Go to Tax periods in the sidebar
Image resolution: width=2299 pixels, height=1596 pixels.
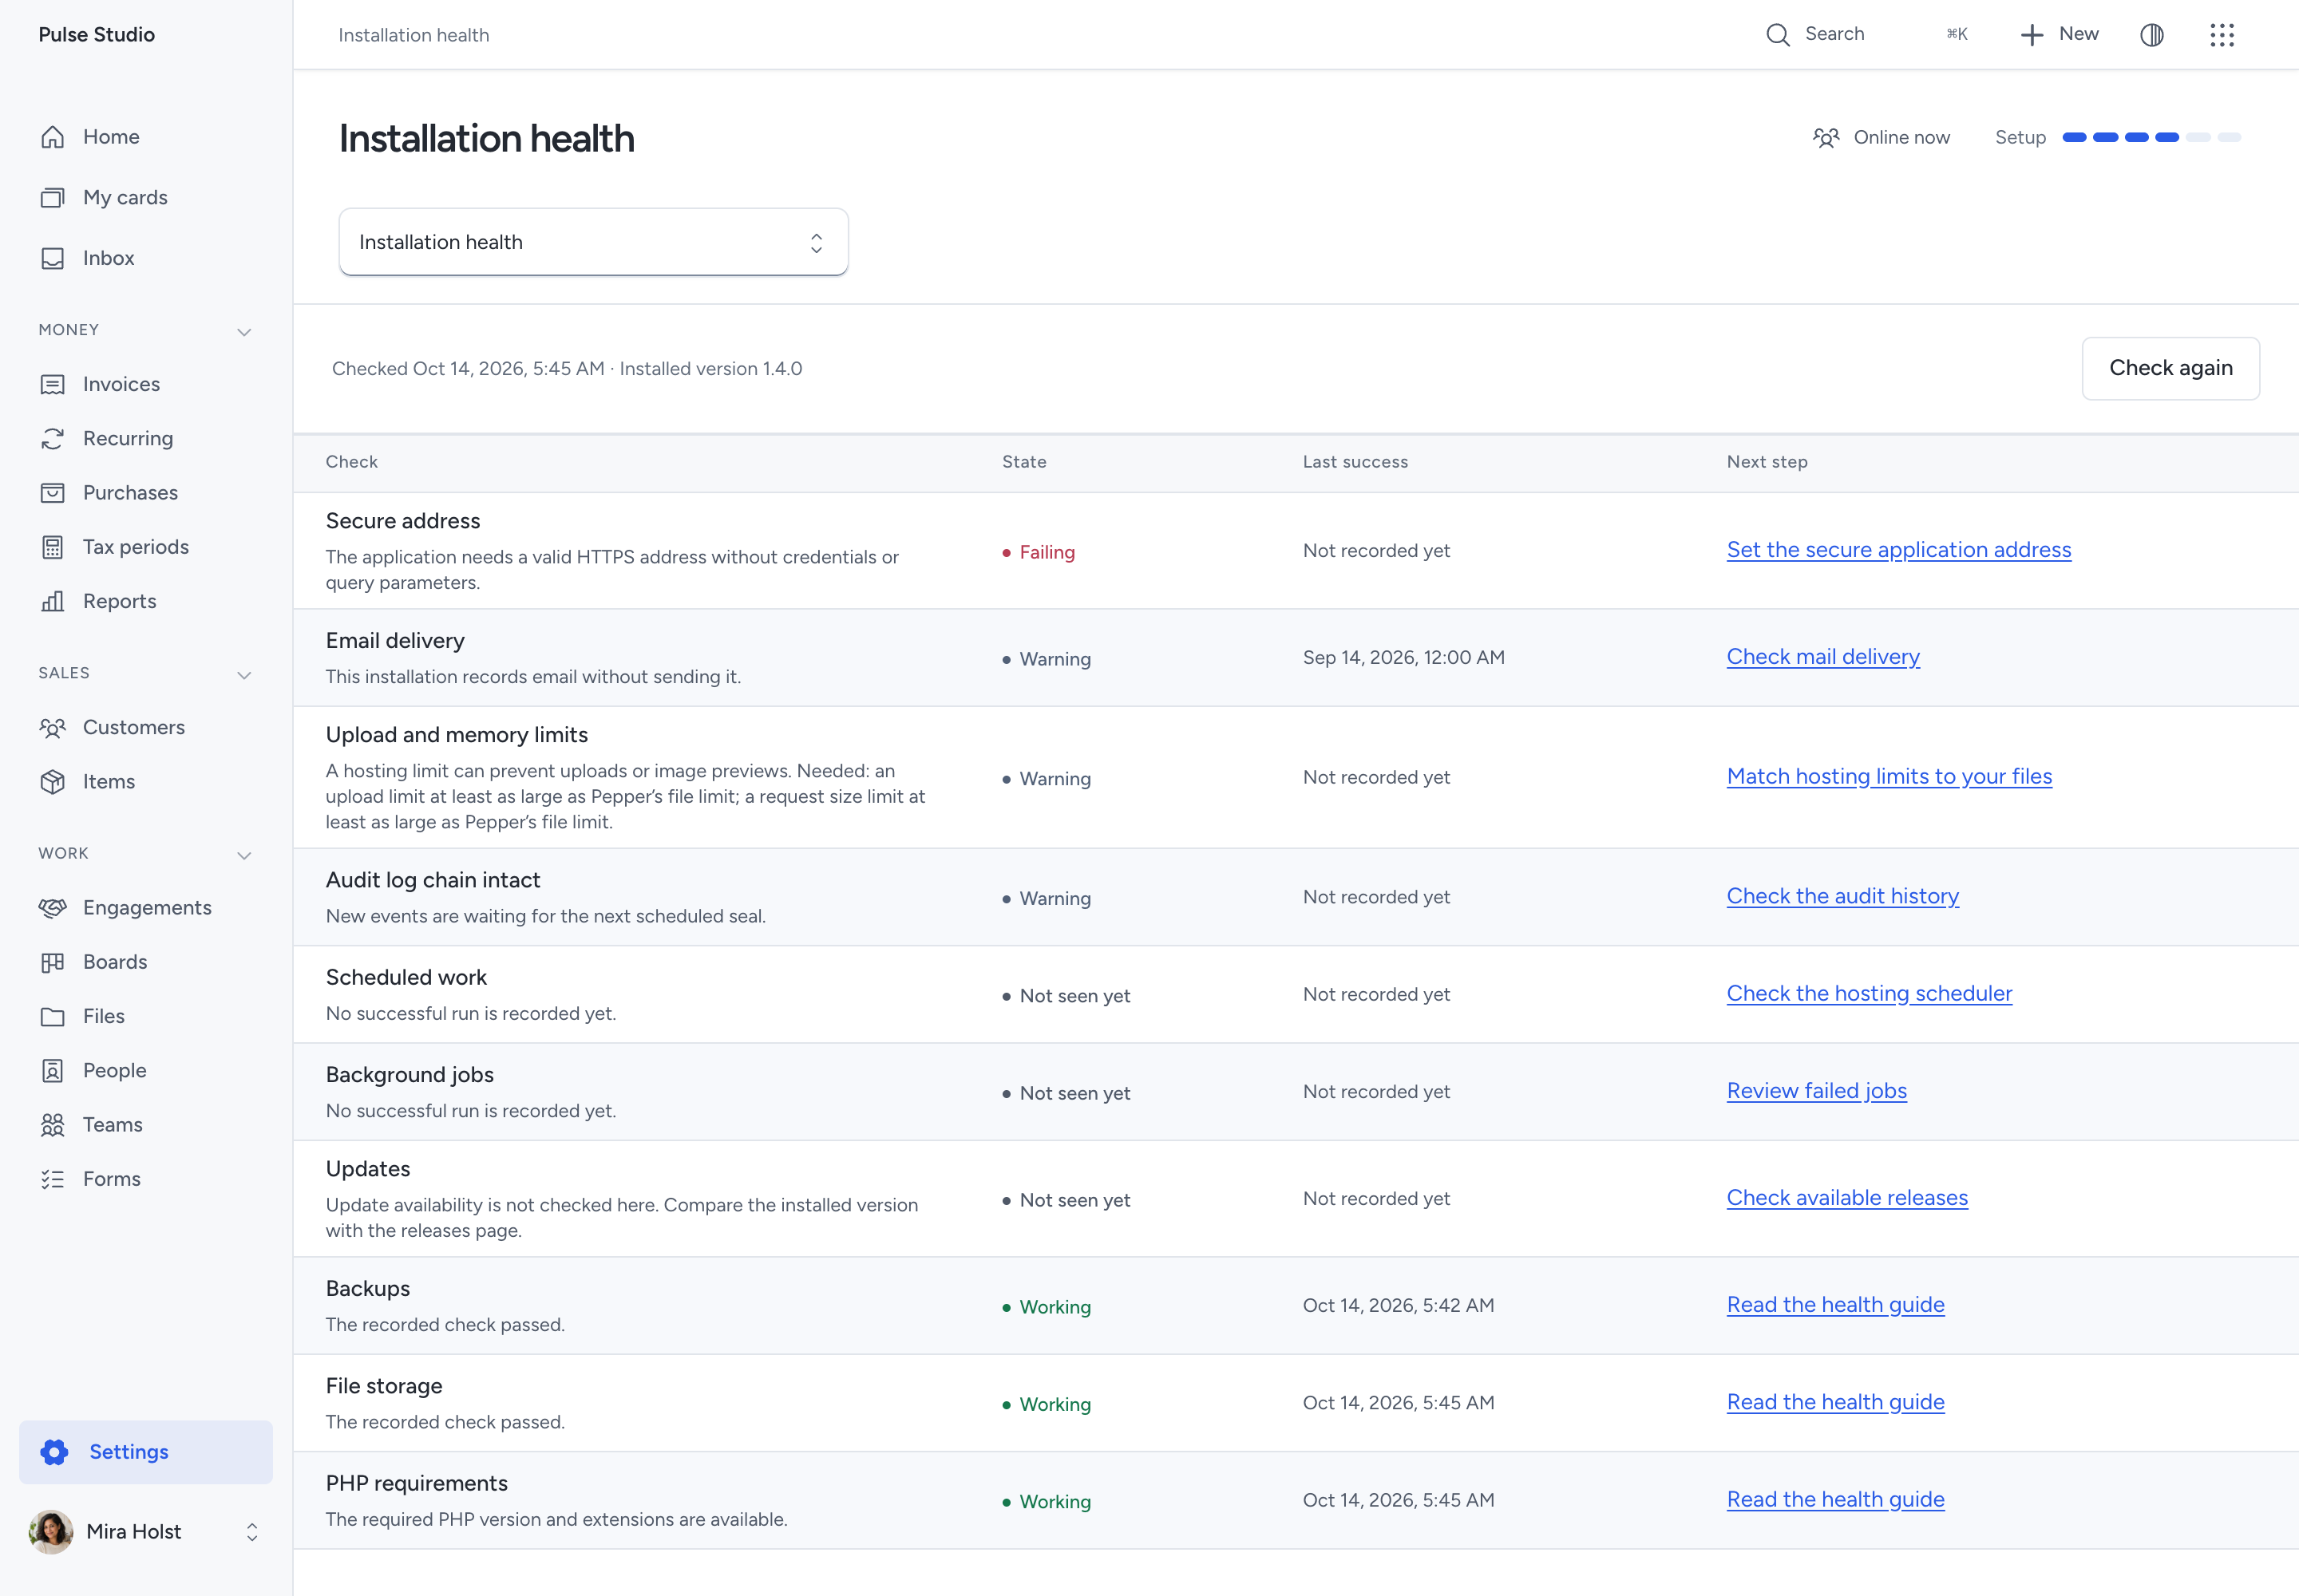[x=136, y=547]
